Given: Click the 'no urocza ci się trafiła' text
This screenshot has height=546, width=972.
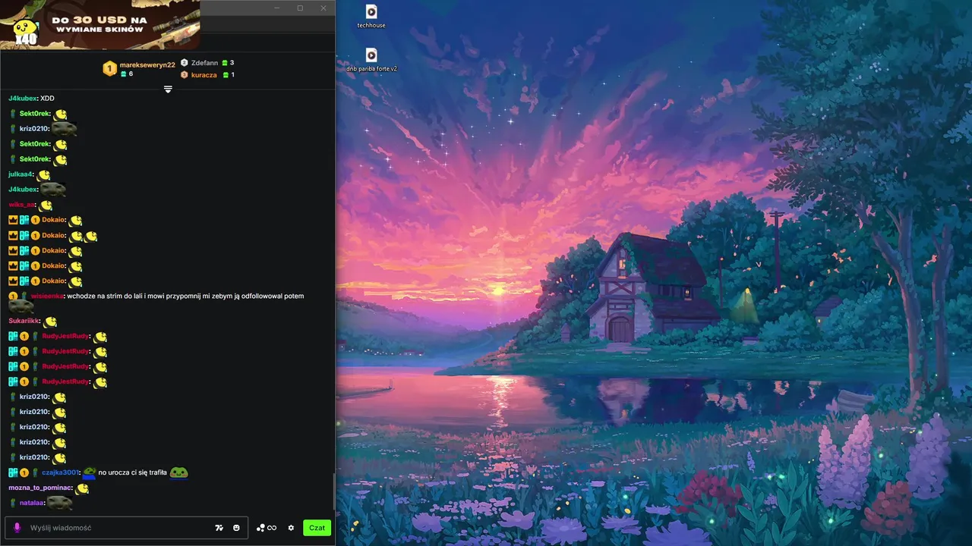Looking at the screenshot, I should point(132,472).
